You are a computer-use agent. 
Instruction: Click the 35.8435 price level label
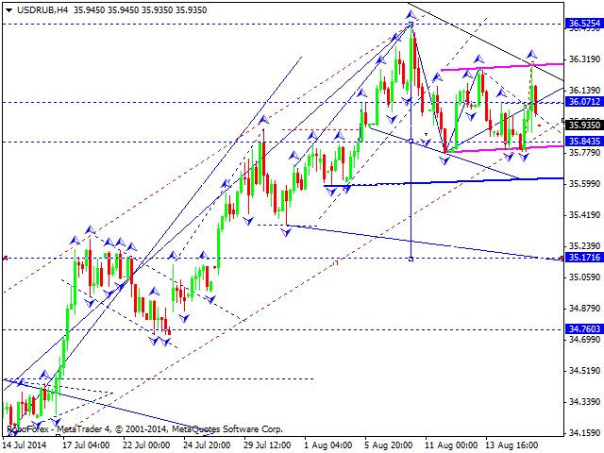(x=584, y=141)
